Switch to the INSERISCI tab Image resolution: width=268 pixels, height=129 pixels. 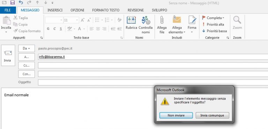pyautogui.click(x=55, y=10)
